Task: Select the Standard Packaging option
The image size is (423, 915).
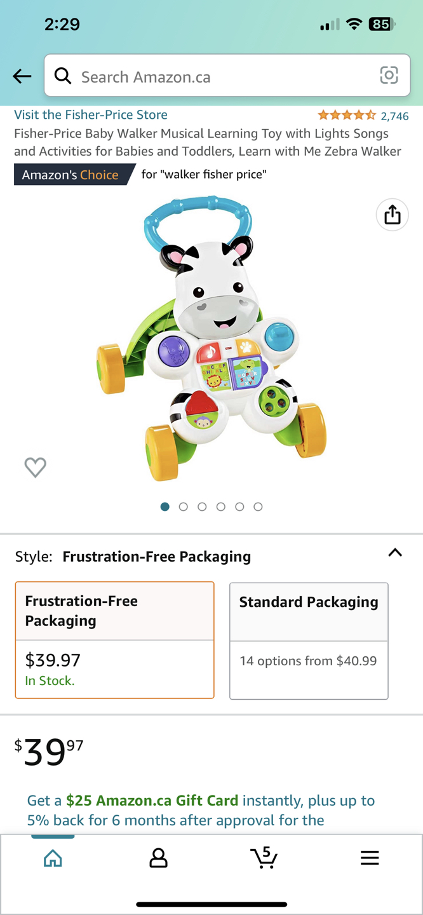Action: click(x=309, y=640)
